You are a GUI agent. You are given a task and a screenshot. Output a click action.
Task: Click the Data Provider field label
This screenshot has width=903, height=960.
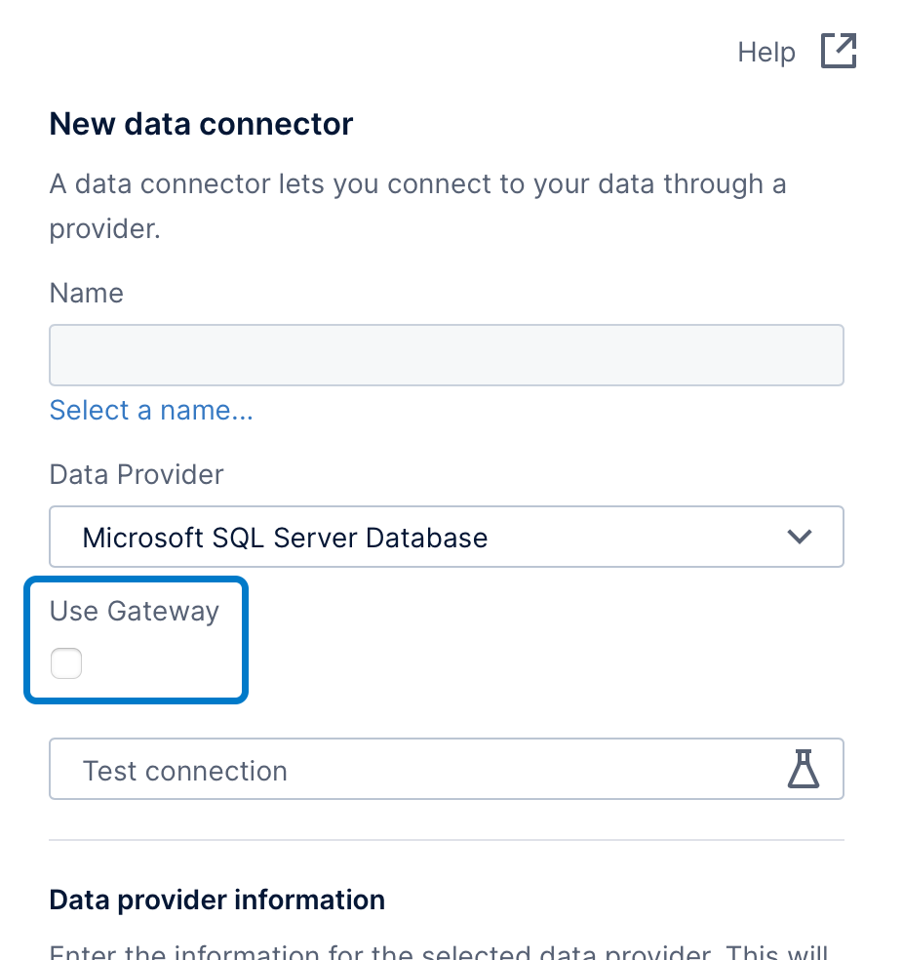tap(137, 475)
